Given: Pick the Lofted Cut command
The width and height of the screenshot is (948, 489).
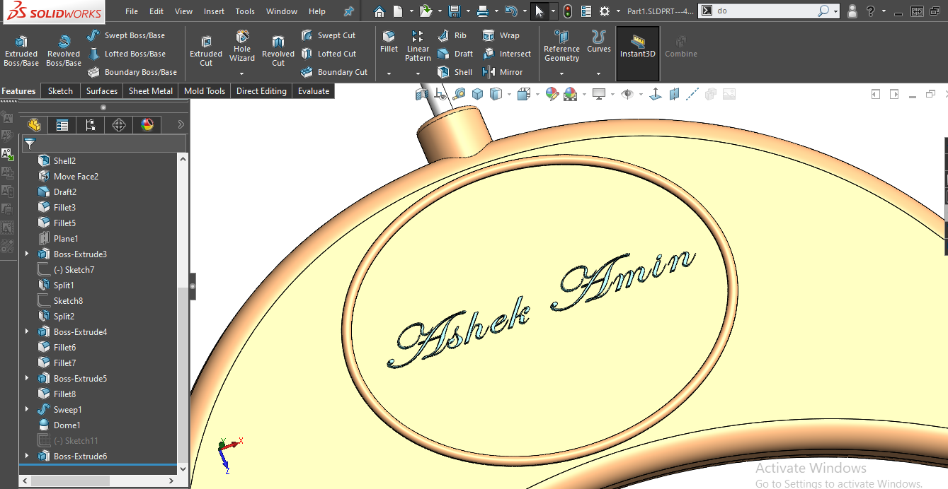Looking at the screenshot, I should 329,54.
